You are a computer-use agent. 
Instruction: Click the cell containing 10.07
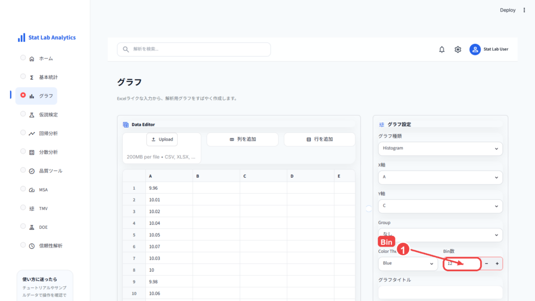pyautogui.click(x=169, y=247)
